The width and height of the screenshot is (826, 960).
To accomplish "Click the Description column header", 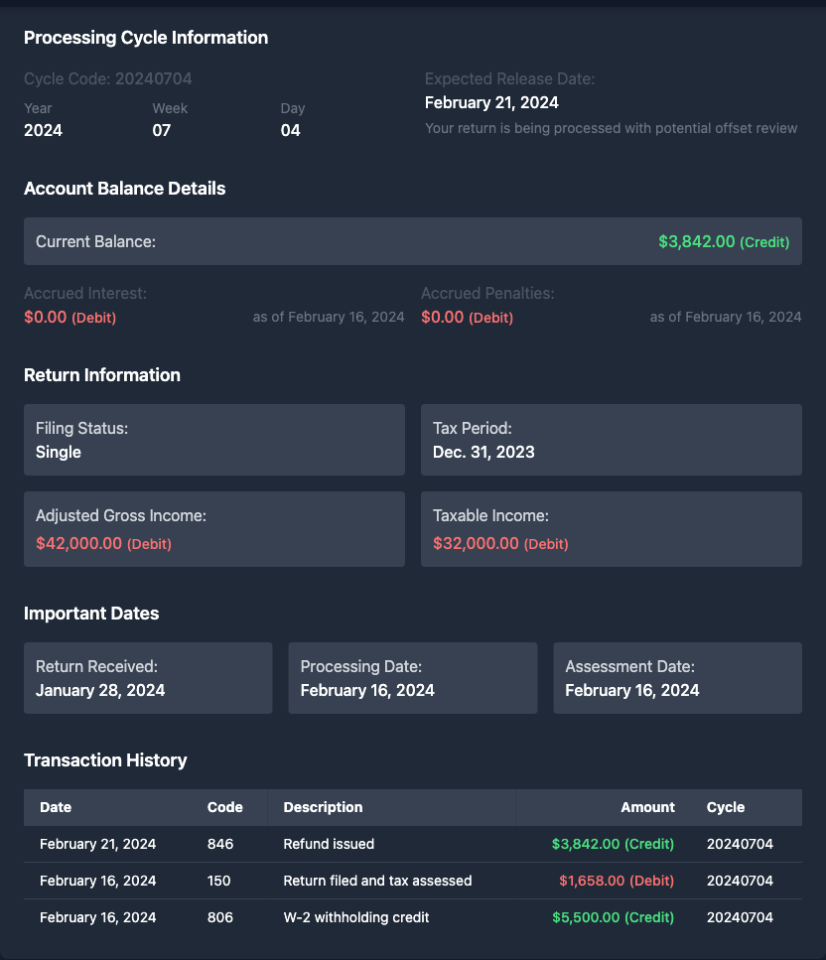I will coord(323,807).
